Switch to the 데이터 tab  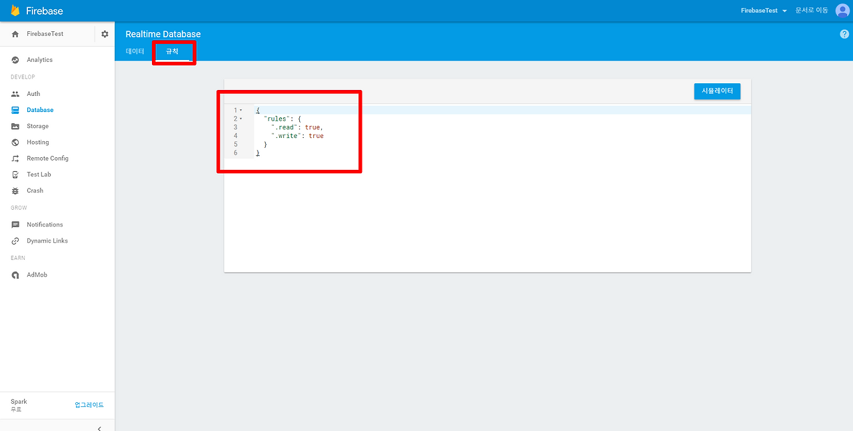point(135,51)
